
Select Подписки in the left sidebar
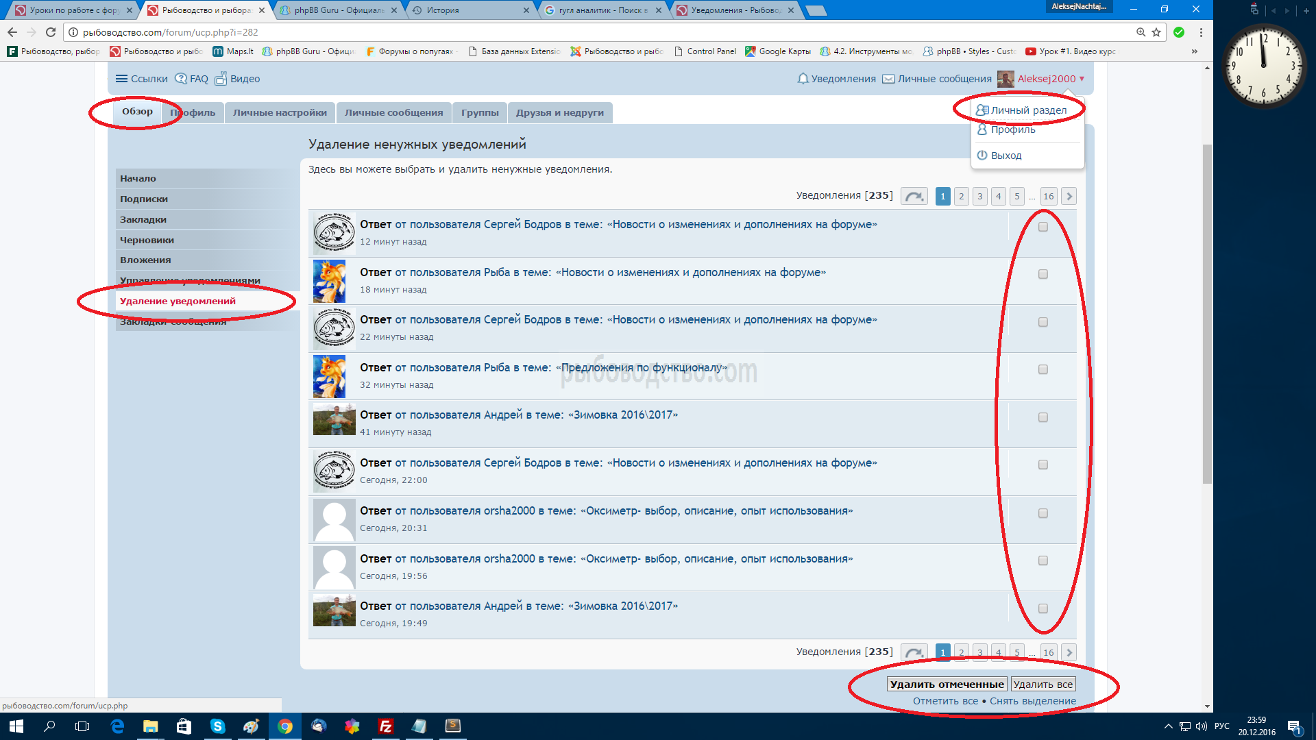144,199
